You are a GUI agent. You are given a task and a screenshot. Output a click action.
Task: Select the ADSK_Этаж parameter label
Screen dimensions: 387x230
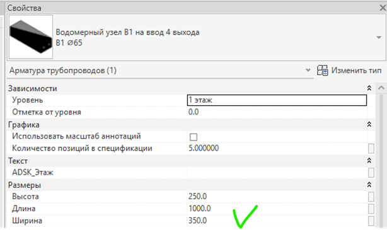coord(33,172)
